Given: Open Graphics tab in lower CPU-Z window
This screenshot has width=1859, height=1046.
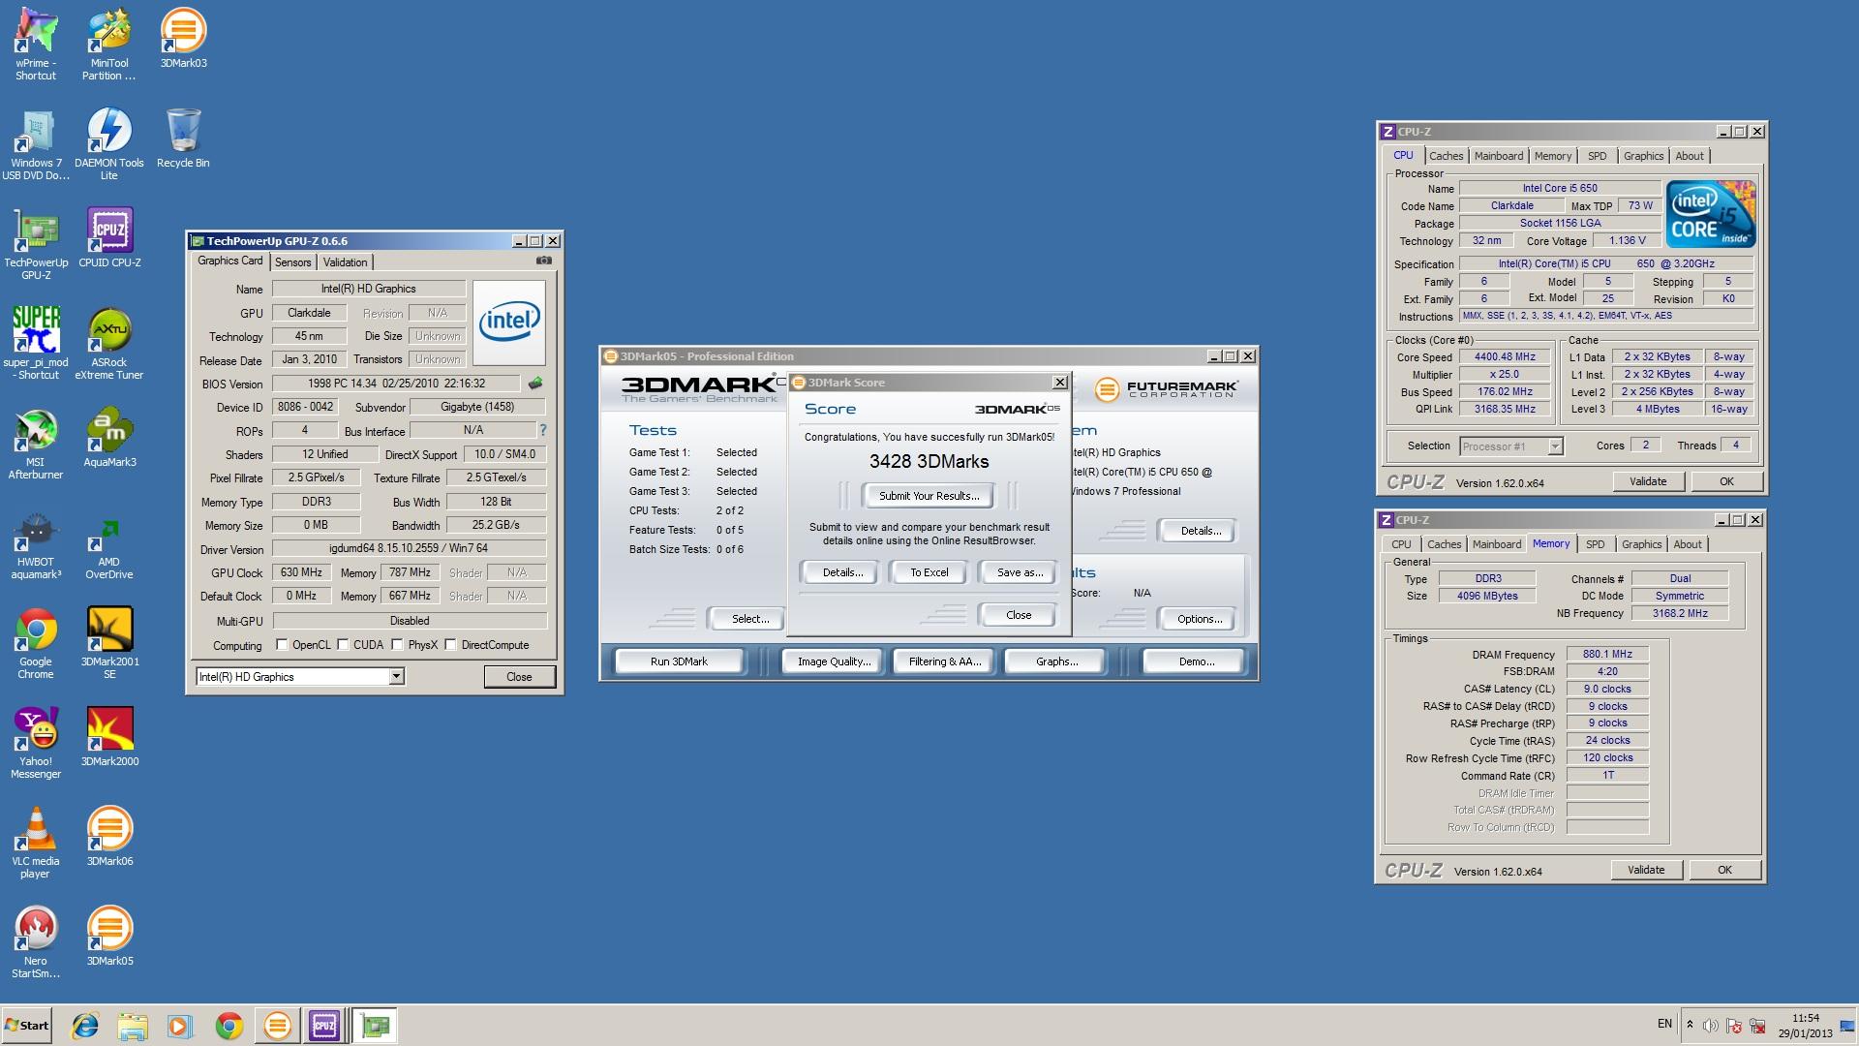Looking at the screenshot, I should [1641, 544].
